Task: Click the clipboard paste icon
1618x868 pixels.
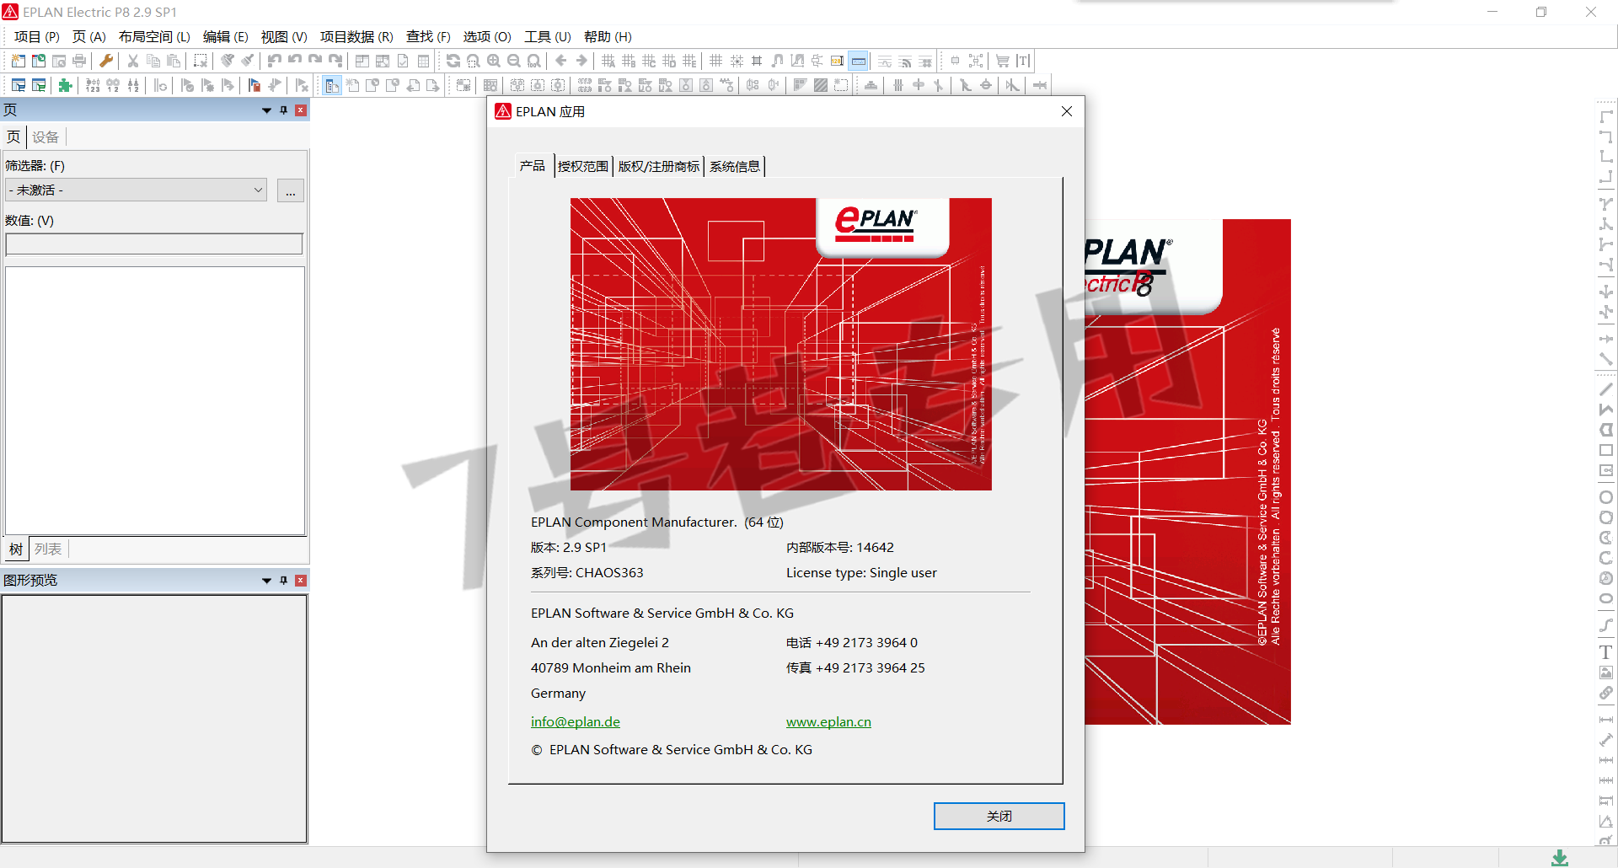Action: [174, 61]
